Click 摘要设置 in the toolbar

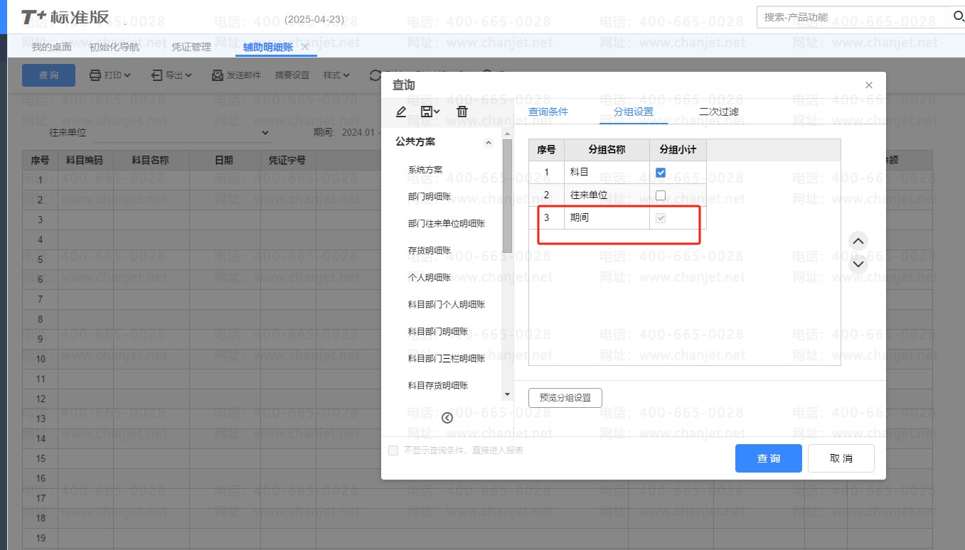pyautogui.click(x=292, y=75)
